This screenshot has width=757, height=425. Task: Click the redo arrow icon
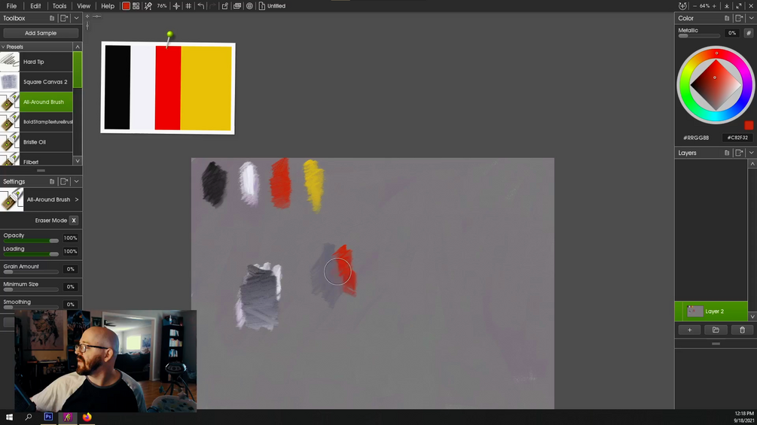(212, 6)
